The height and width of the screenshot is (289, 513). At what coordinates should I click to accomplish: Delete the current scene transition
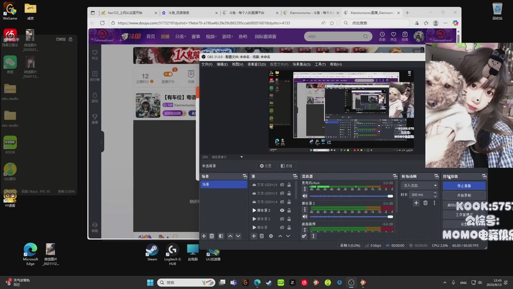(425, 203)
